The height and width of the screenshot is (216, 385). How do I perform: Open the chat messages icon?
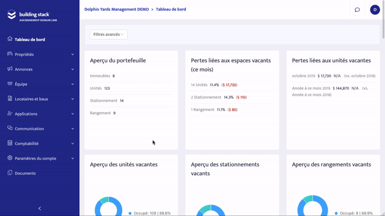[357, 10]
